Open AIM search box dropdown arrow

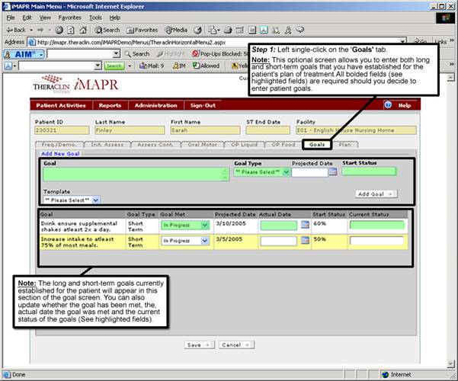coord(117,54)
